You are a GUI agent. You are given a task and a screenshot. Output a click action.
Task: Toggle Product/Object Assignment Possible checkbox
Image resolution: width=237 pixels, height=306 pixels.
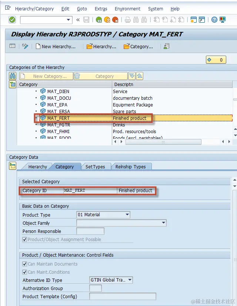click(24, 240)
